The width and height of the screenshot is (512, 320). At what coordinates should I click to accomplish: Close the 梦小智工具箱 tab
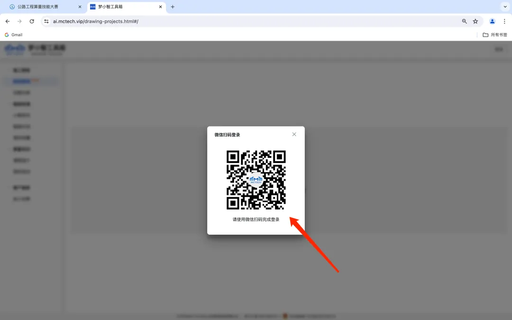161,7
